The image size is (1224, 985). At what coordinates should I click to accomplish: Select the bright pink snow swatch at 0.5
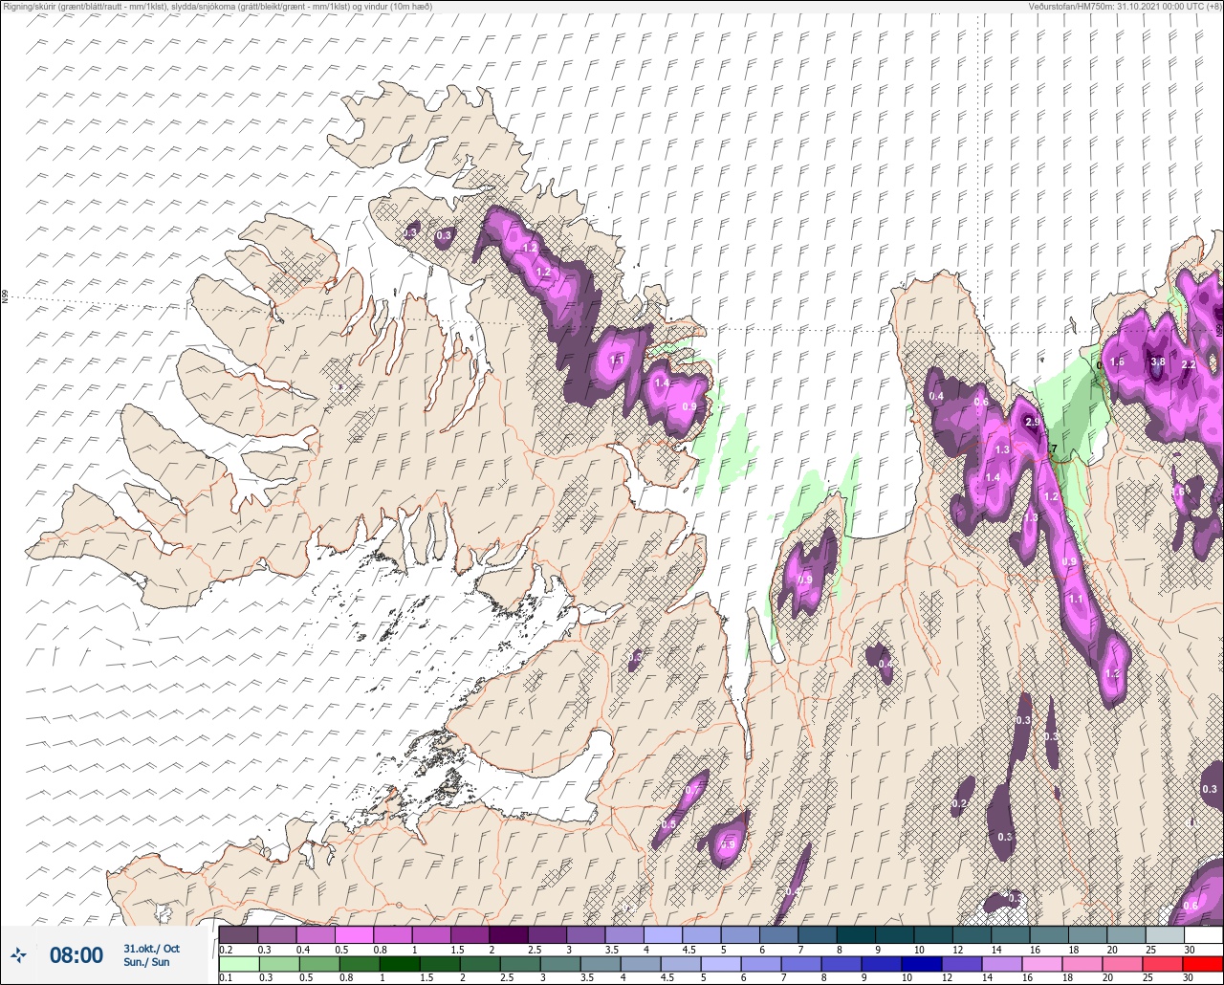tap(354, 934)
